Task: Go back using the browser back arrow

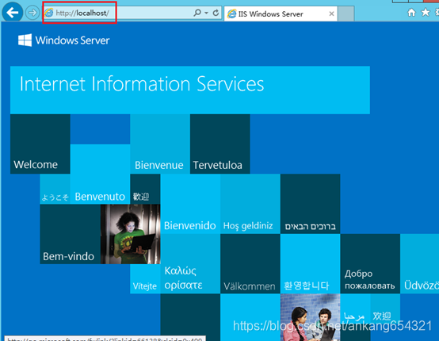Action: coord(13,13)
